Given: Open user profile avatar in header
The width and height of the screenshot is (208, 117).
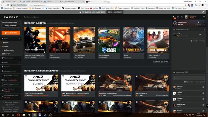Looking at the screenshot, I should pos(187,17).
